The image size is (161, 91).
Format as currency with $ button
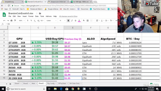pos(28,20)
